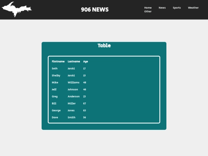Viewport: 208px width, 156px height.
Task: Click age 15 in the table
Action: click(84, 75)
